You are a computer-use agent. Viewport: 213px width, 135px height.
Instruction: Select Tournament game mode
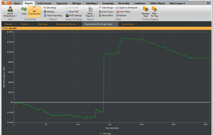click(x=34, y=11)
